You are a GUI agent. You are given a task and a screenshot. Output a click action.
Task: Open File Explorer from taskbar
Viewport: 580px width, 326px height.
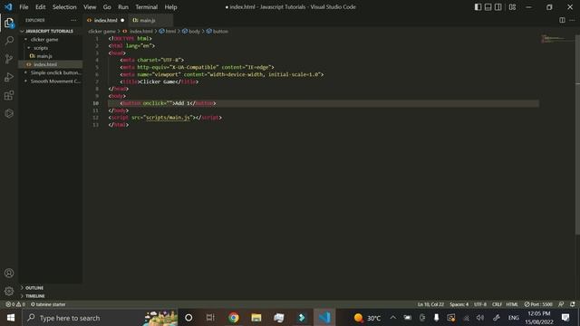[256, 318]
